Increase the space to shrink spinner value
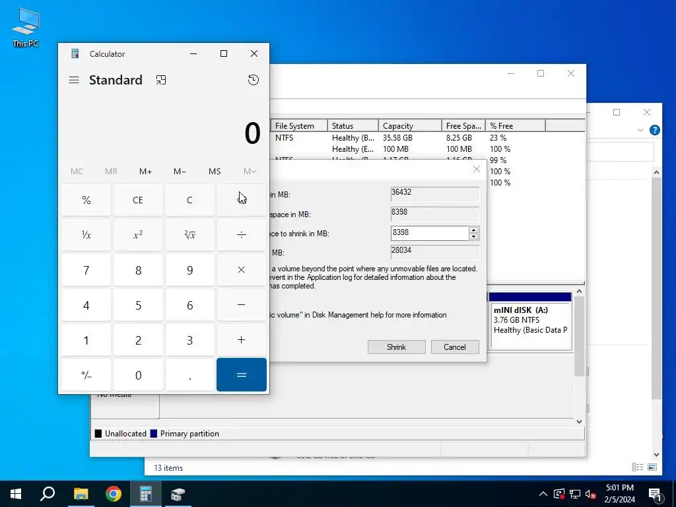This screenshot has height=507, width=676. pyautogui.click(x=473, y=230)
